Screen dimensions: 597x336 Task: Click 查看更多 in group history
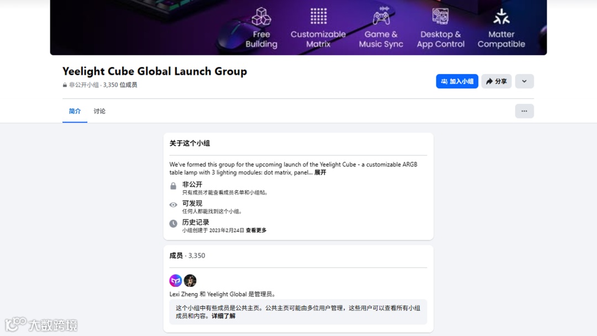pyautogui.click(x=256, y=230)
